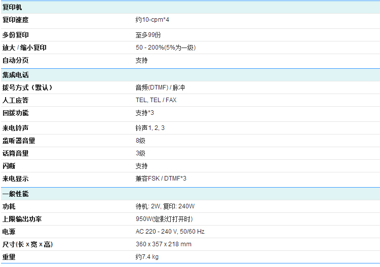Click the 话筒音量 3级 value
Image resolution: width=380 pixels, height=267 pixels.
point(140,153)
